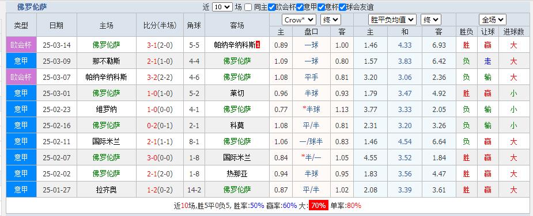Click the home team 维罗纳

pyautogui.click(x=106, y=109)
